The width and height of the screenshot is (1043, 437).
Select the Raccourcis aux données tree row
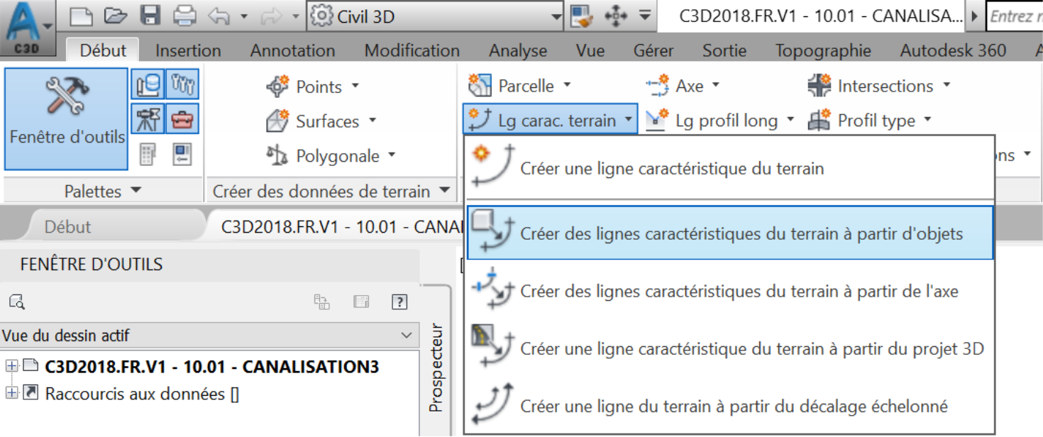(x=141, y=394)
